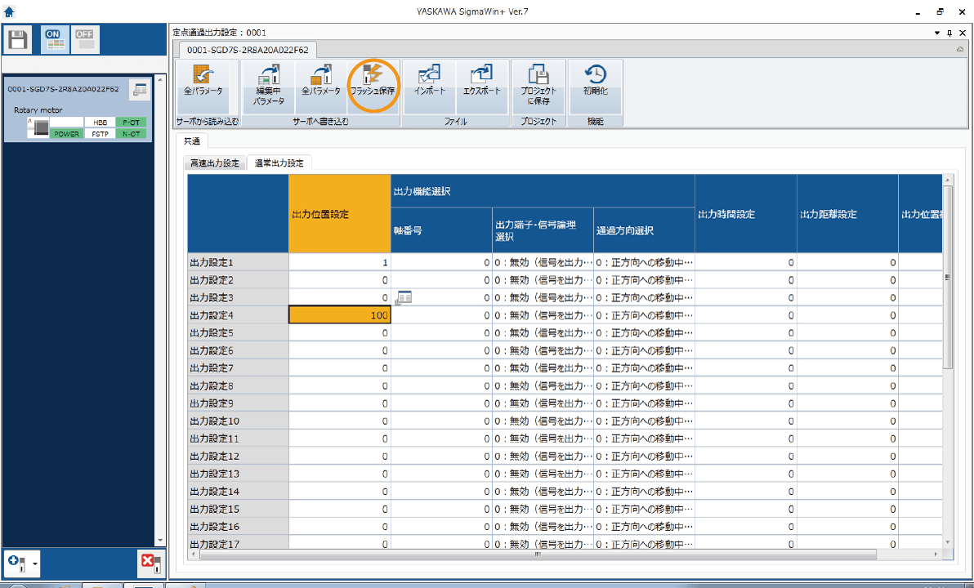Image resolution: width=974 pixels, height=588 pixels.
Task: Open the add servo dropdown arrow
Action: click(35, 564)
